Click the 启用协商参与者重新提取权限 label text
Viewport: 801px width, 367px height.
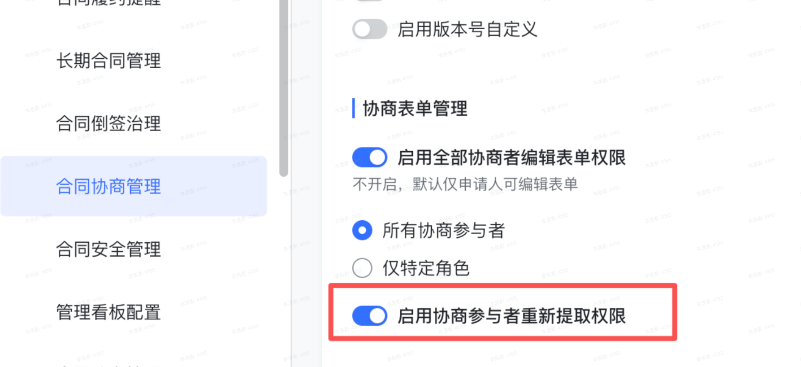513,316
